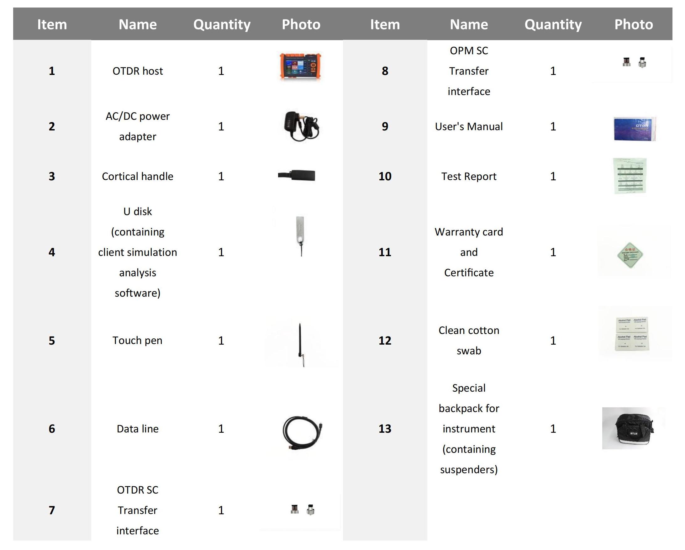Image resolution: width=685 pixels, height=550 pixels.
Task: Click the "Test Report" name text
Action: 469,176
